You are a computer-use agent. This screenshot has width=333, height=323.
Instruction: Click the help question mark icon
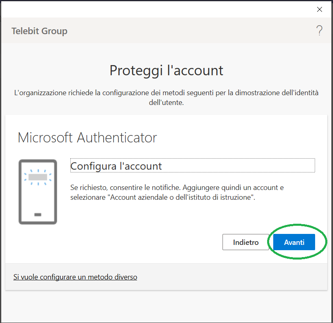pyautogui.click(x=319, y=31)
